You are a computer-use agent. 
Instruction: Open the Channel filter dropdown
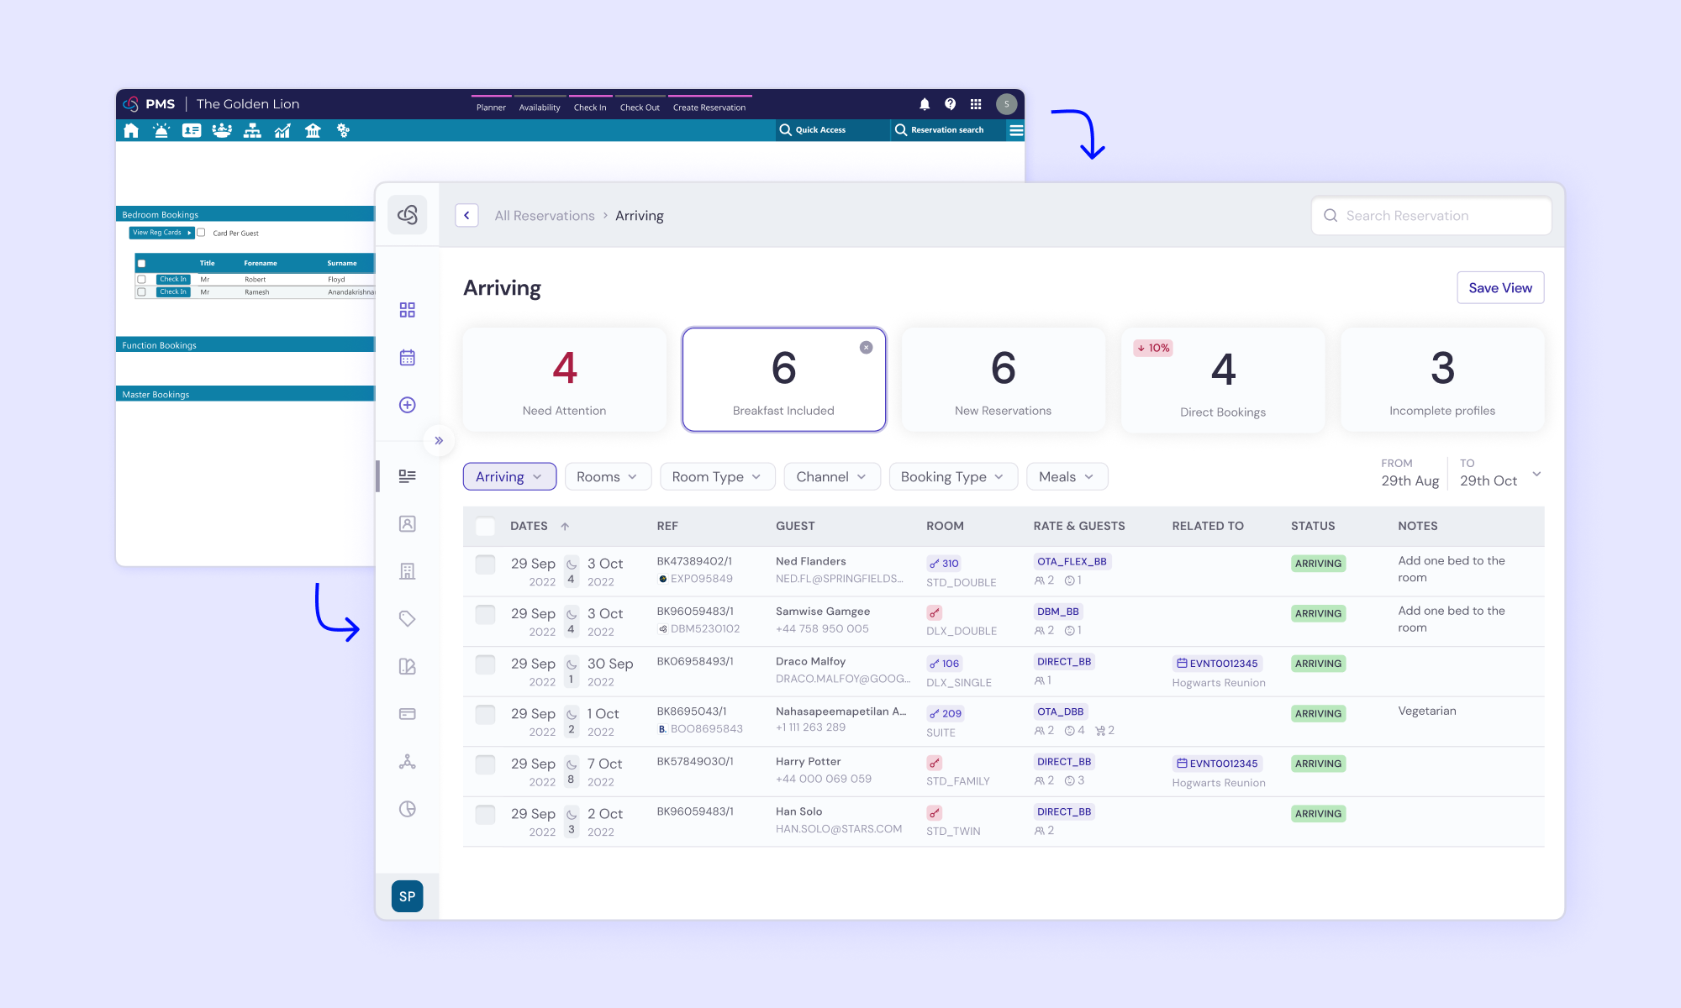pyautogui.click(x=831, y=477)
